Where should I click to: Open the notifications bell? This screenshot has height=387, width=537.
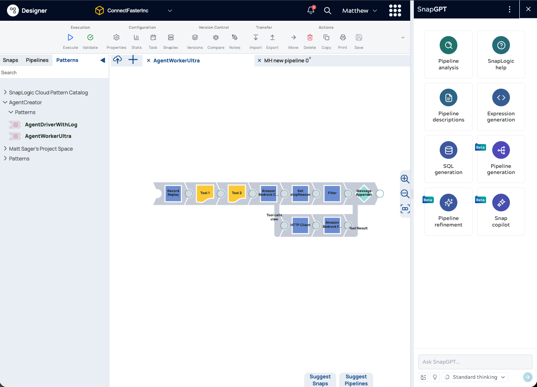click(x=311, y=10)
